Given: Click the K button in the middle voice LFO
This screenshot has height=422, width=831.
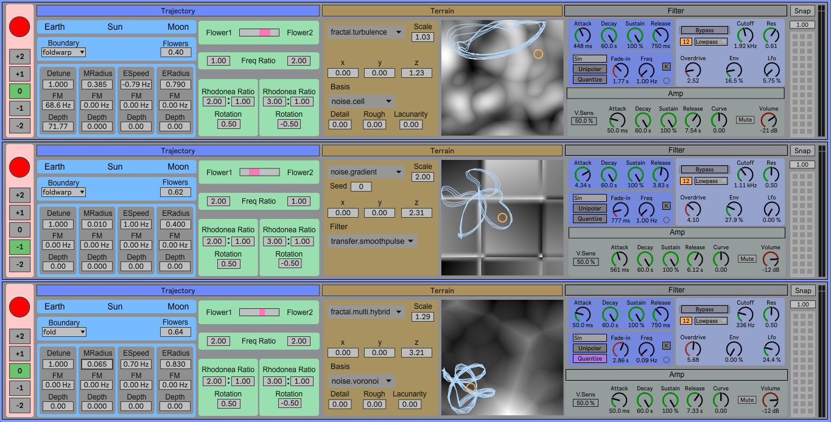Looking at the screenshot, I should (x=666, y=206).
